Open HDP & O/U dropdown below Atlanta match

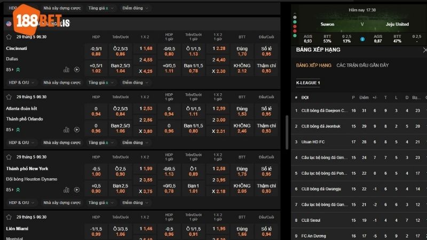(x=21, y=142)
